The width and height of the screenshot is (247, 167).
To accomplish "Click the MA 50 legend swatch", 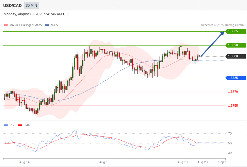I will point(47,25).
